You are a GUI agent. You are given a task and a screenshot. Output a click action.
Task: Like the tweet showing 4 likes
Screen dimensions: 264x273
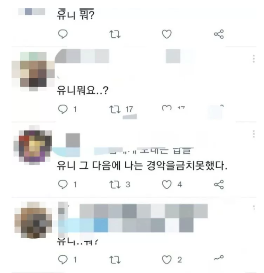coord(167,185)
